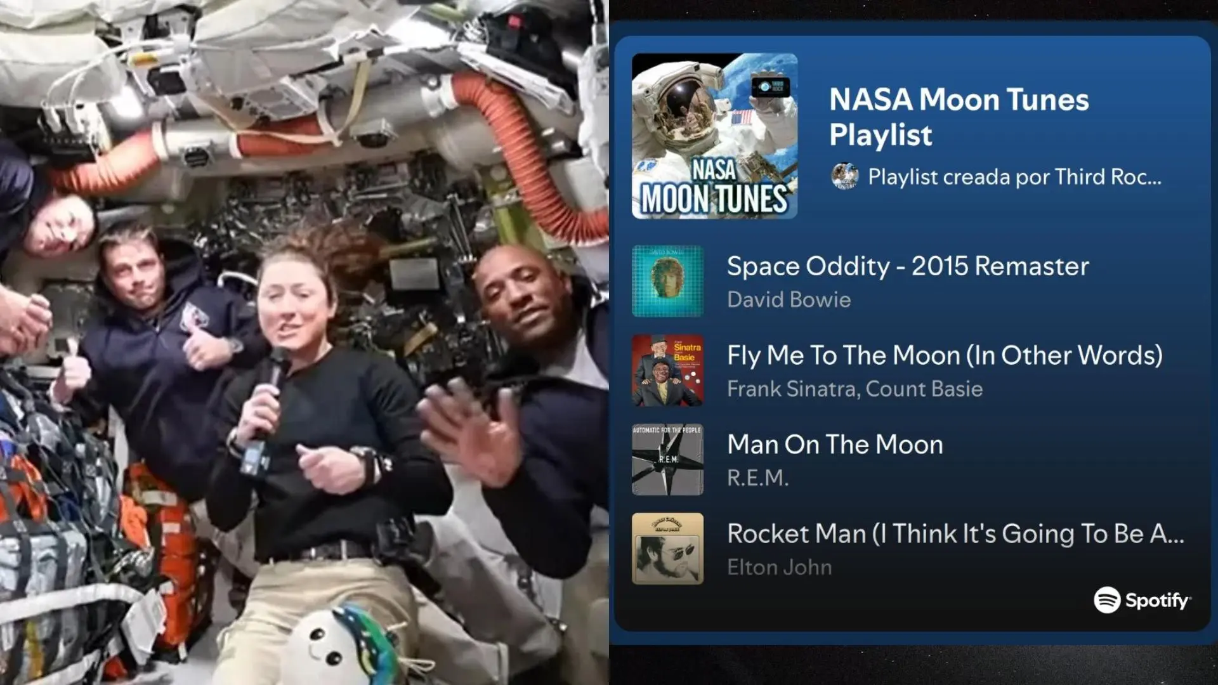Open Elton John artist name
Image resolution: width=1218 pixels, height=685 pixels.
tap(779, 567)
